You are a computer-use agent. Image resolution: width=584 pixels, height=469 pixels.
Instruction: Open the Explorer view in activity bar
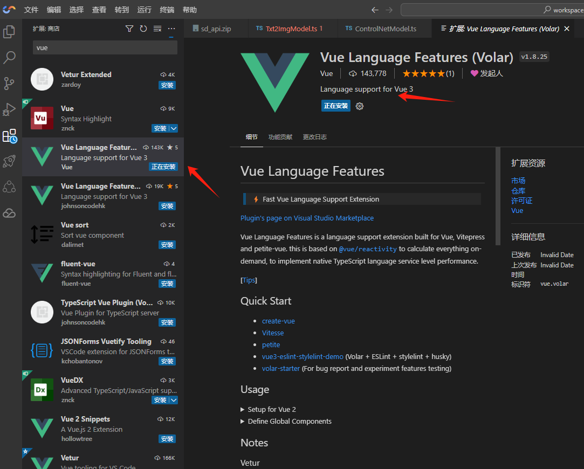pyautogui.click(x=9, y=32)
